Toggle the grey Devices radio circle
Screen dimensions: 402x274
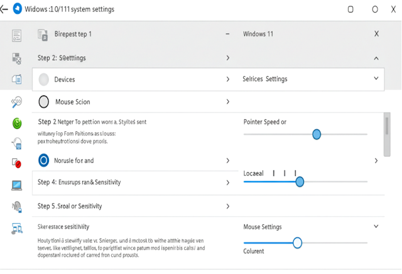coord(44,80)
